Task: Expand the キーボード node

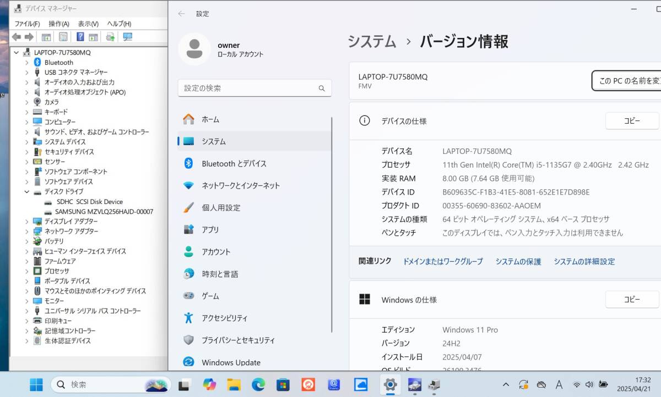Action: pyautogui.click(x=26, y=112)
